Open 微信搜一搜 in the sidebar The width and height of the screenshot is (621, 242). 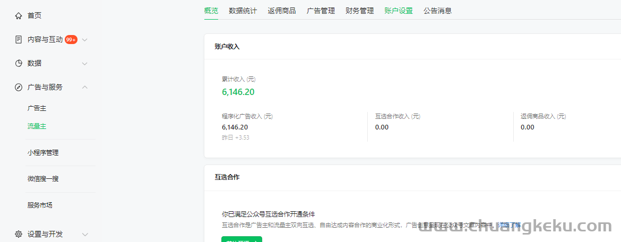pyautogui.click(x=43, y=179)
